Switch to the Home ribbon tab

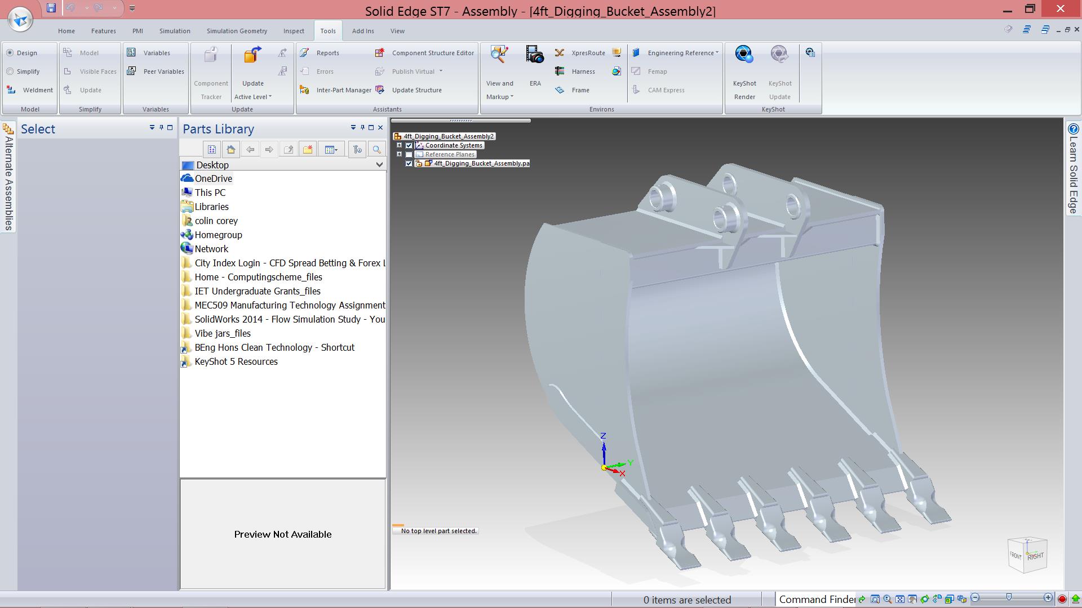coord(66,31)
